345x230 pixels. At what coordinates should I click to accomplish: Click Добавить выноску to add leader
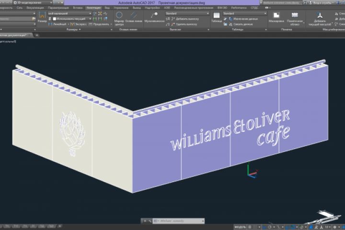185,19
